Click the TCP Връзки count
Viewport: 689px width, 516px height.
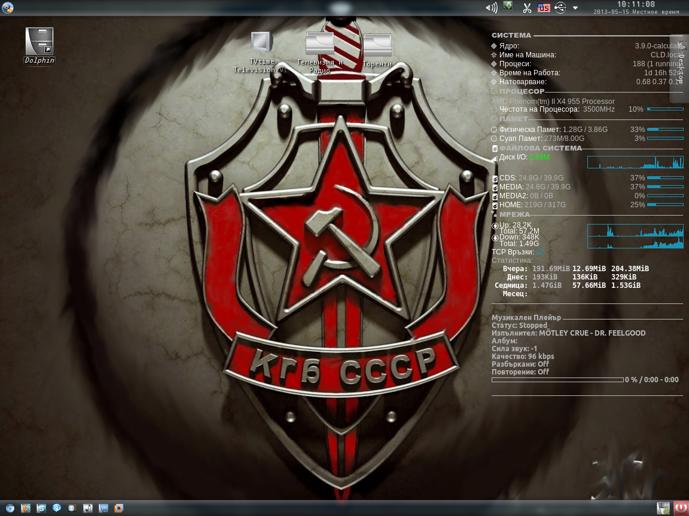pyautogui.click(x=540, y=252)
